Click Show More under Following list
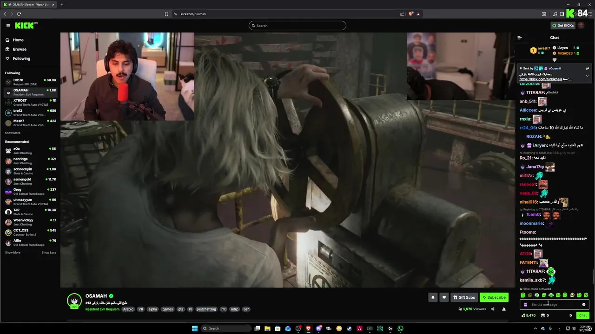This screenshot has height=334, width=595. click(x=13, y=133)
